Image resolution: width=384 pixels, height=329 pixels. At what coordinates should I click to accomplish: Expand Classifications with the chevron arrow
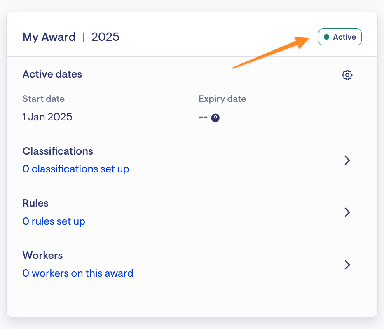347,160
